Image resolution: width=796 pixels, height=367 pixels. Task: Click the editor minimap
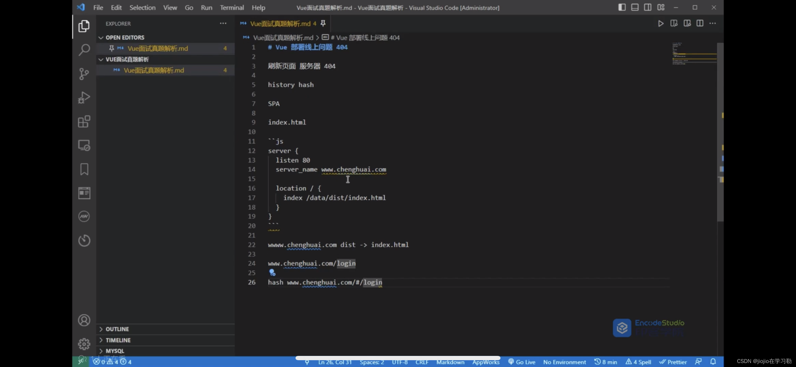694,54
